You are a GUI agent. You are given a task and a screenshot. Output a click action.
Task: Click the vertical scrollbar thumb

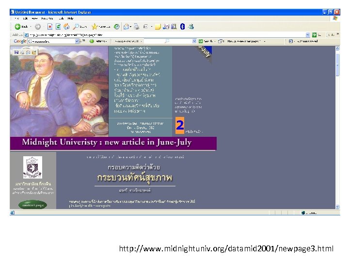pos(337,65)
